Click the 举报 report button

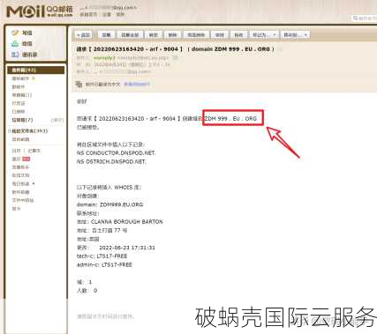pos(220,35)
